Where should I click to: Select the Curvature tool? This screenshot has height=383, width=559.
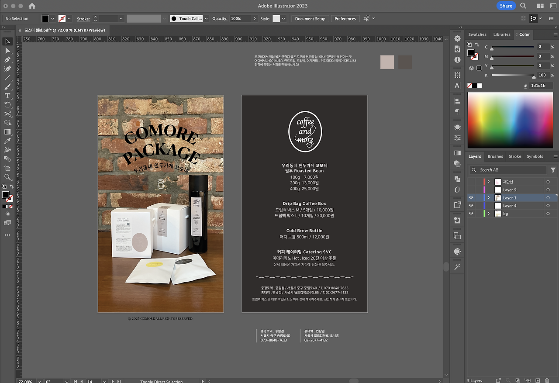[x=7, y=69]
